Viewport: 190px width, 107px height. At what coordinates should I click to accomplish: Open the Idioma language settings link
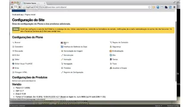click(x=66, y=43)
